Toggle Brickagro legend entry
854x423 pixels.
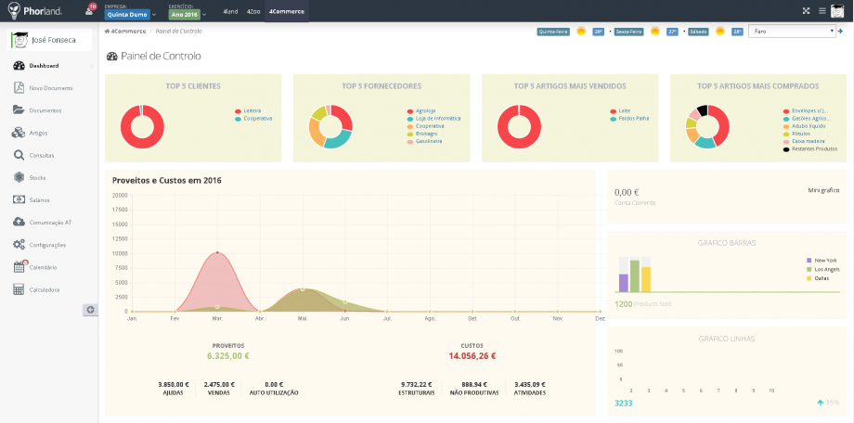[422, 134]
